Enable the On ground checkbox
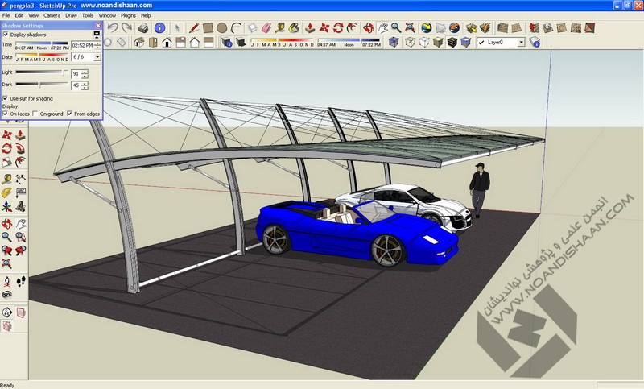644x389 pixels. [x=36, y=114]
